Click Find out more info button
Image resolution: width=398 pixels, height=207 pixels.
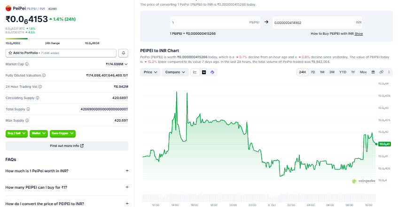coord(67,146)
